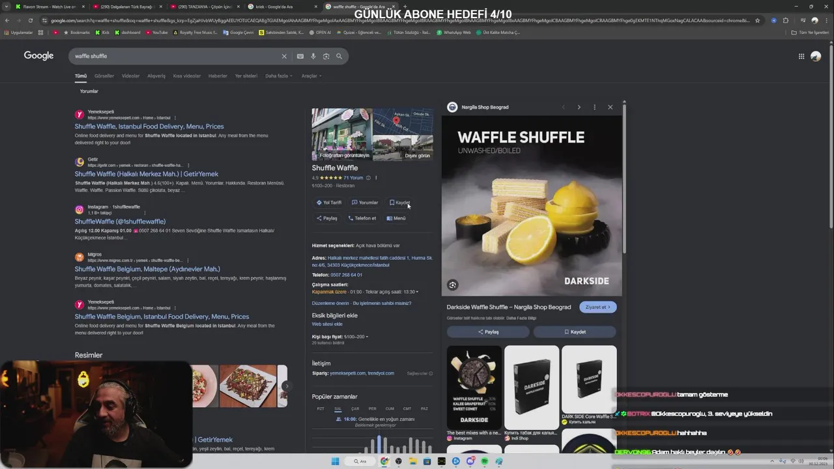Image resolution: width=834 pixels, height=469 pixels.
Task: Switch to Videolar tab
Action: 130,76
